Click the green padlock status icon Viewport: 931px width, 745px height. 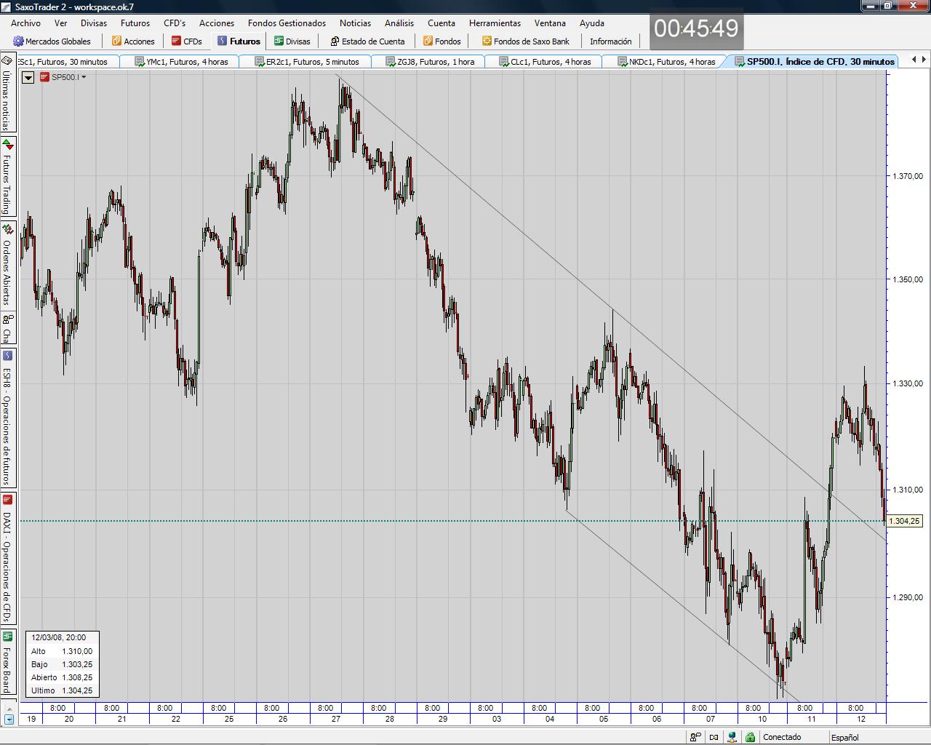point(750,737)
